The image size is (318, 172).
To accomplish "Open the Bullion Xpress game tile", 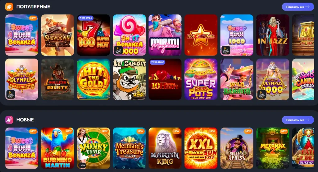I will (x=237, y=148).
